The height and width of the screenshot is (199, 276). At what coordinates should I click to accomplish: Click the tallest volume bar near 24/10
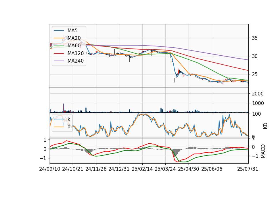coord(64,108)
